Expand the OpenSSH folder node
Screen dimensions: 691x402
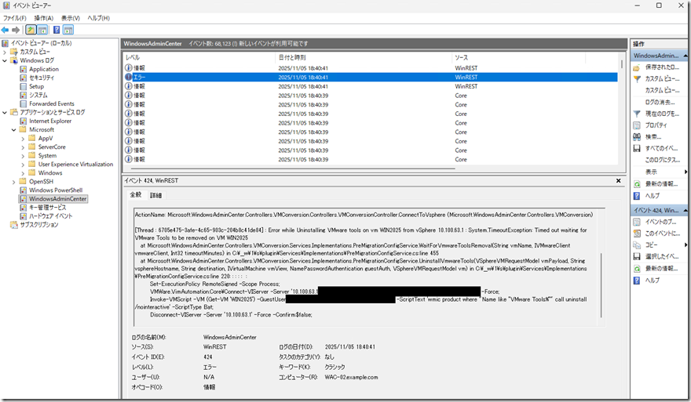coord(13,181)
